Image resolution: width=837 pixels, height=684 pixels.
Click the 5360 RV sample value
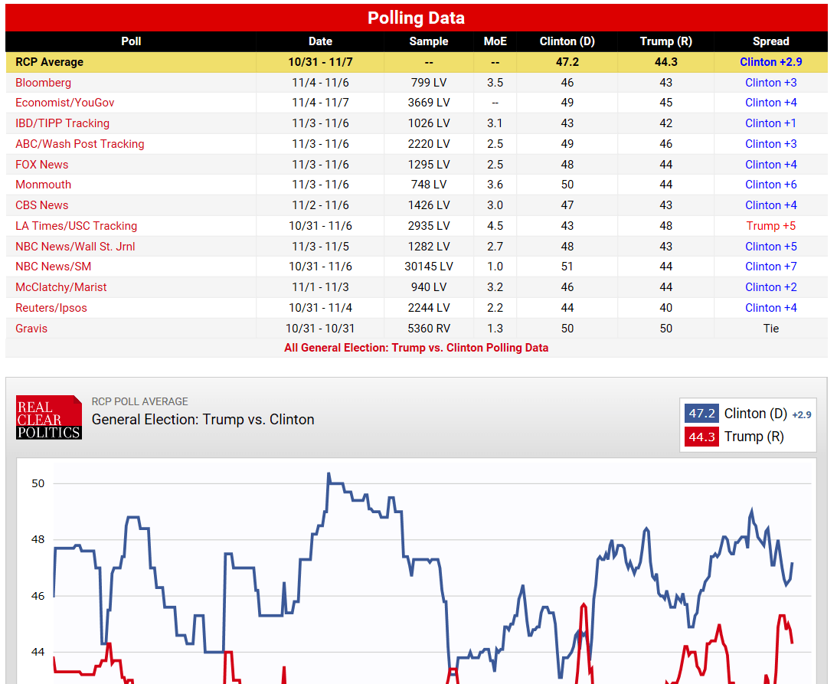(429, 329)
